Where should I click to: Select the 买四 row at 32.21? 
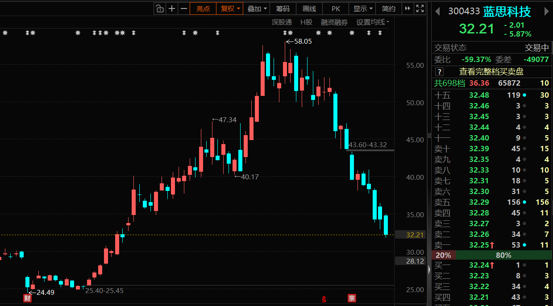point(492,298)
